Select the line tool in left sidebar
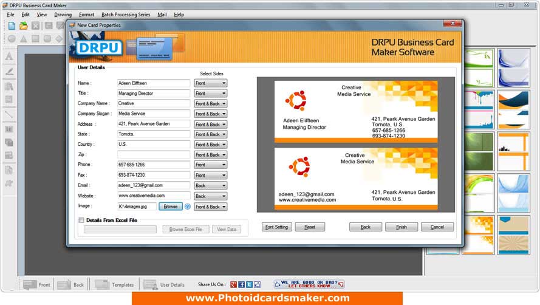This screenshot has width=540, height=305. (x=9, y=115)
